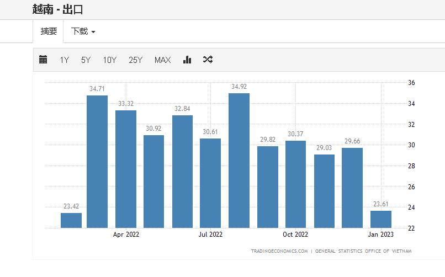445x277 pixels.
Task: Click the bar chart type icon
Action: click(187, 60)
